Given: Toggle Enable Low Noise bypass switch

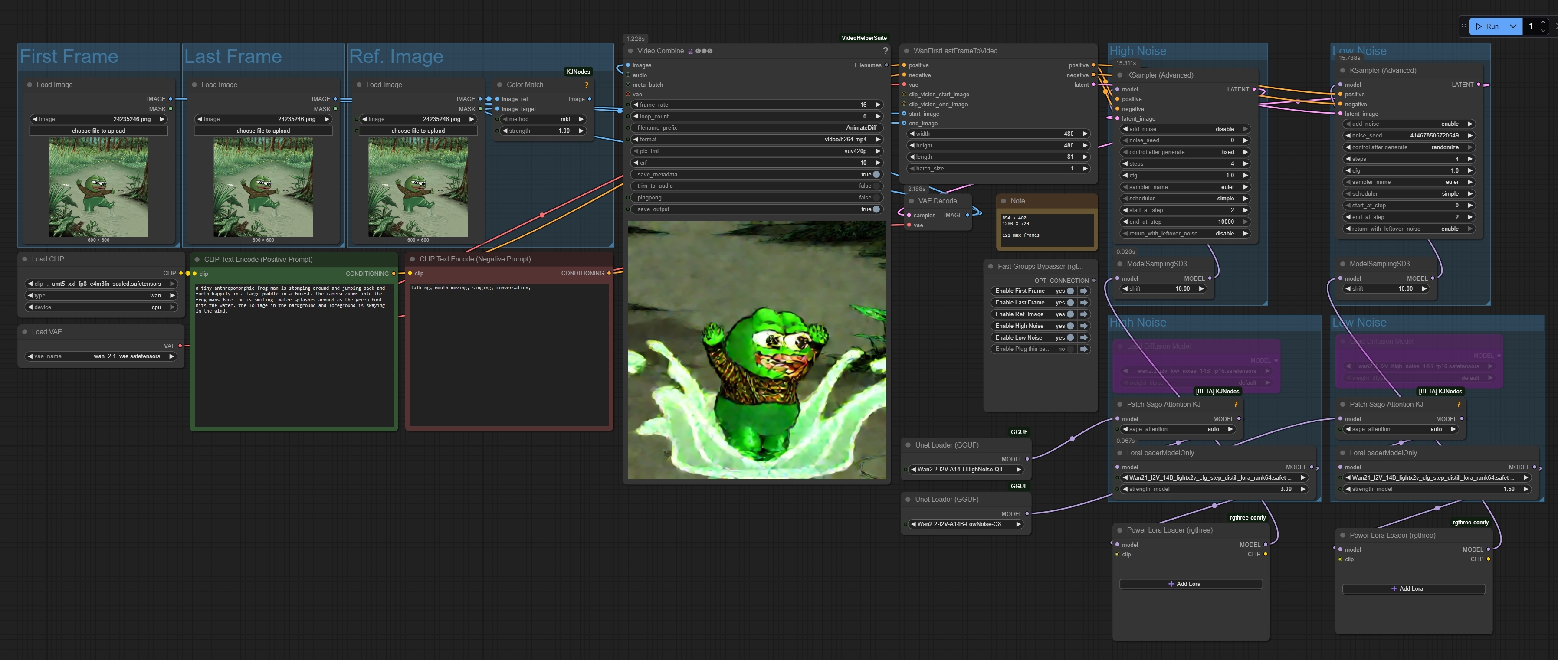Looking at the screenshot, I should pos(1070,337).
